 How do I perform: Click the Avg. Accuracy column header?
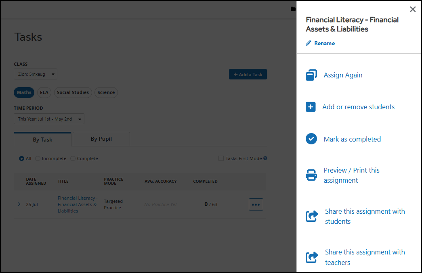click(x=161, y=181)
